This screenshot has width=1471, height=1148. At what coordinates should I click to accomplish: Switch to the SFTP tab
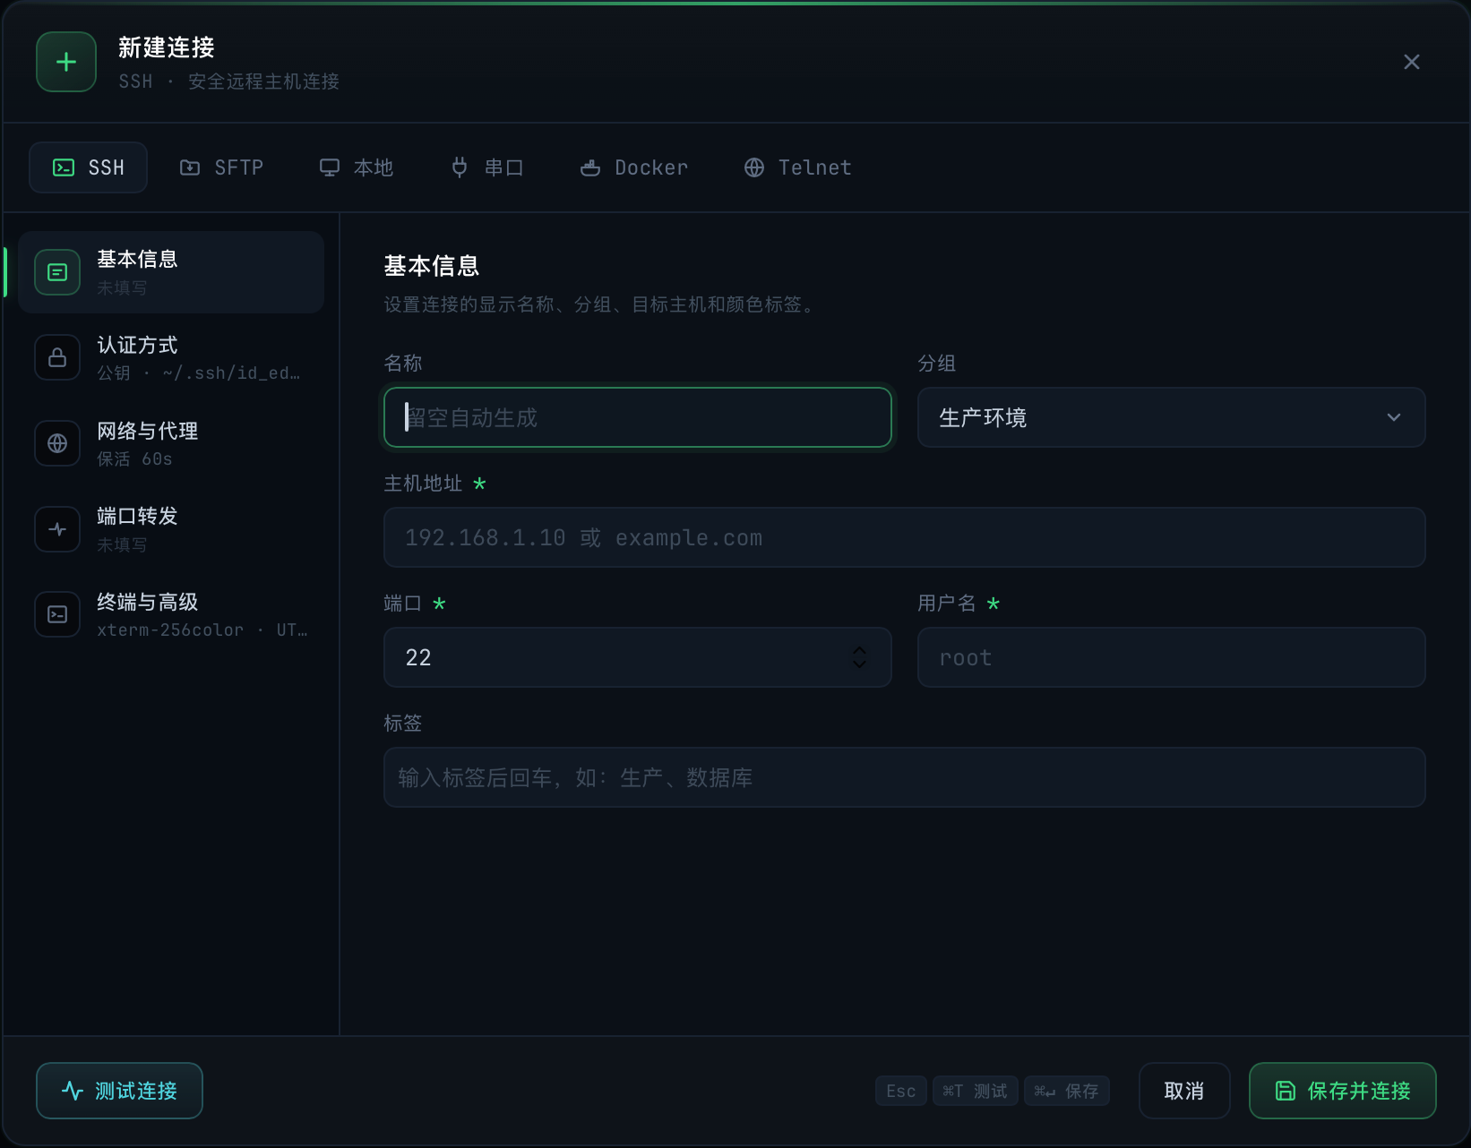click(221, 167)
